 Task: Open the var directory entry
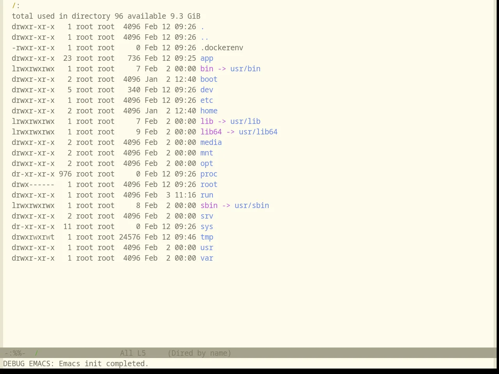coord(207,258)
